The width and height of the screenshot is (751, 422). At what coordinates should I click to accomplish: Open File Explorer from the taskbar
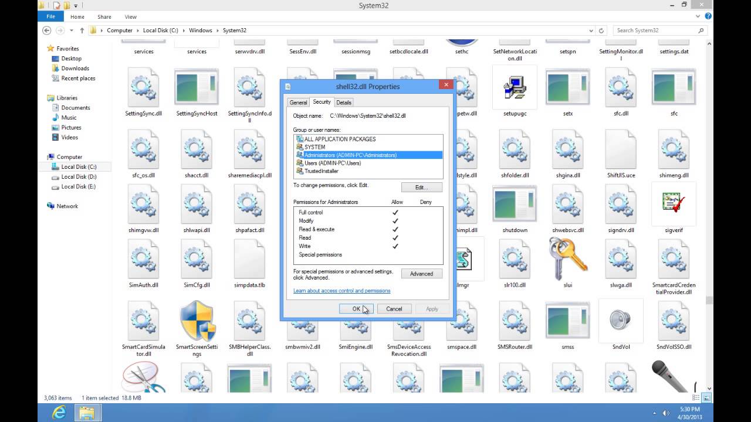87,411
